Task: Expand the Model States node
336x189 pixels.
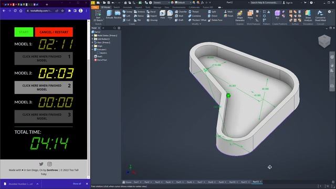Action: pos(92,36)
